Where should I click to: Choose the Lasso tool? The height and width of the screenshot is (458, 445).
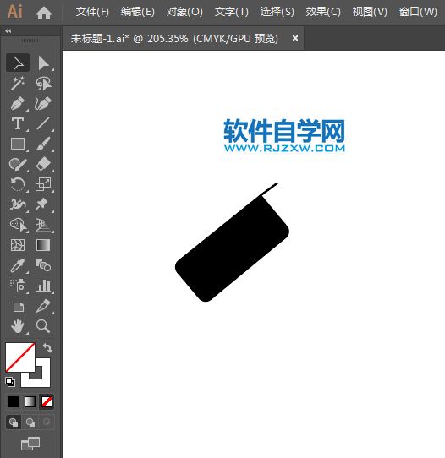pyautogui.click(x=43, y=84)
